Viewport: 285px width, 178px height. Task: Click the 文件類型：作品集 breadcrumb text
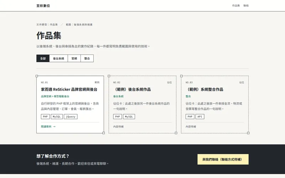pos(47,25)
